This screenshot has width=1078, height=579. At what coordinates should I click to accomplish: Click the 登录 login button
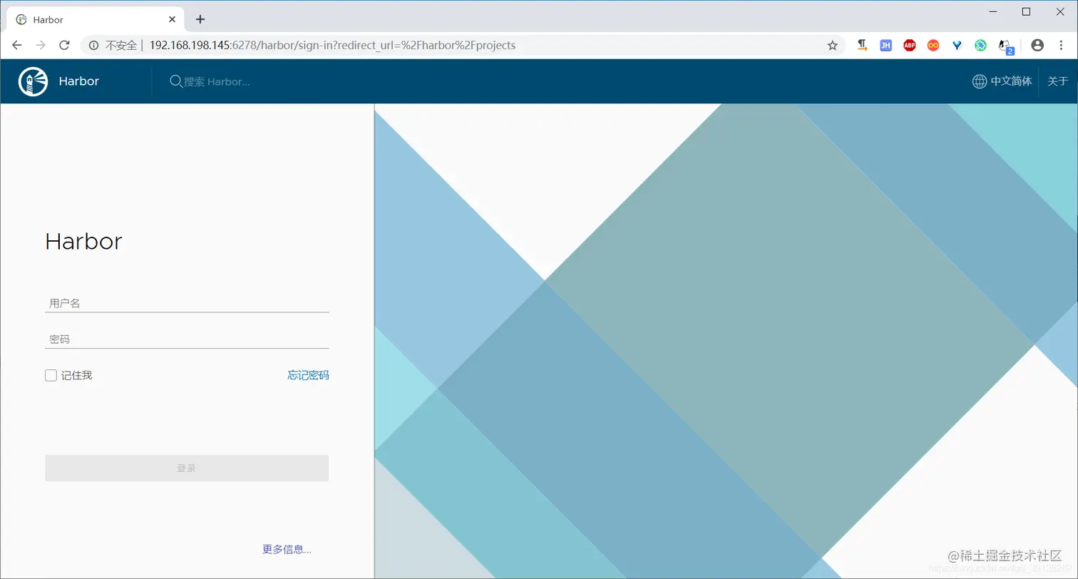(187, 468)
